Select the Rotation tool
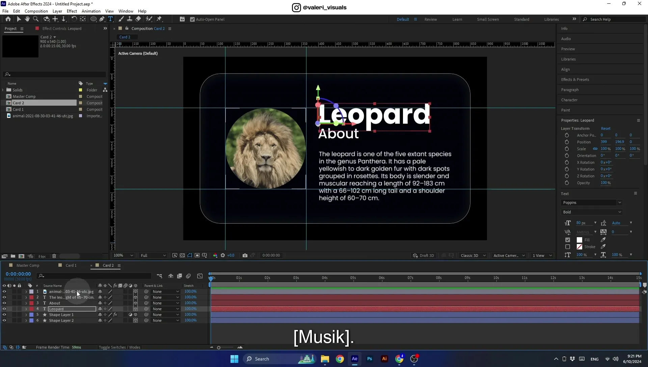648x367 pixels. point(74,19)
